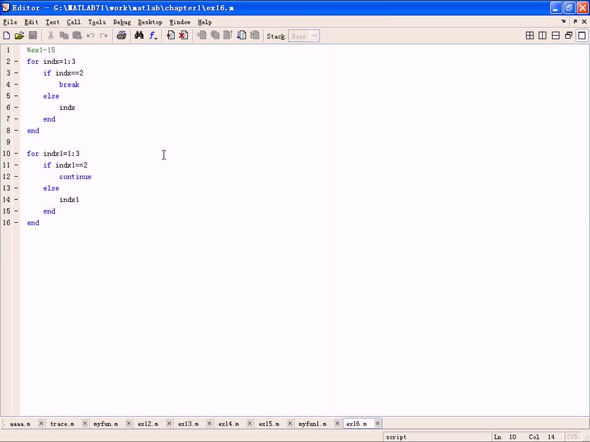
Task: Split documents left and right icon
Action: [x=543, y=36]
